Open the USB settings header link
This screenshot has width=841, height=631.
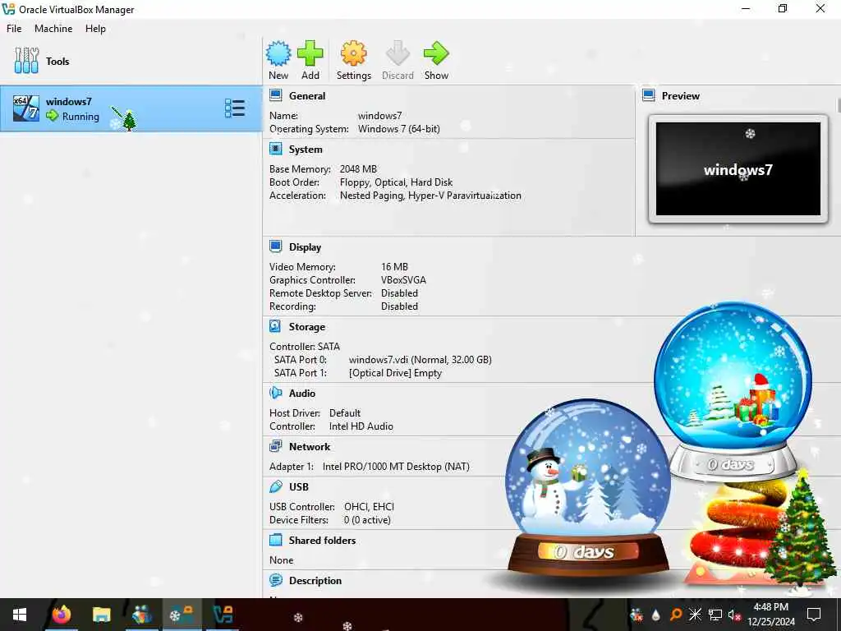299,486
